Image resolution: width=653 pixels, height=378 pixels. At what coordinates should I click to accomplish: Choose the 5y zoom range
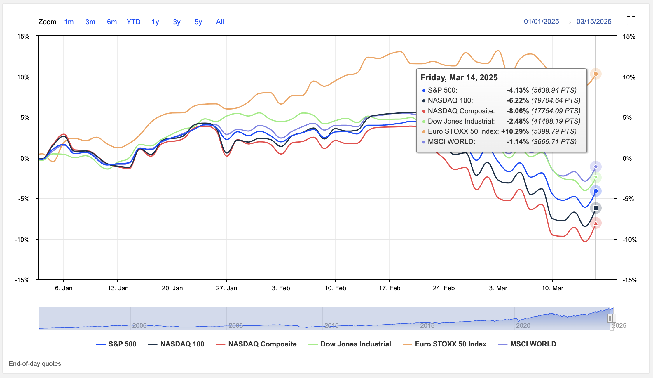click(198, 22)
